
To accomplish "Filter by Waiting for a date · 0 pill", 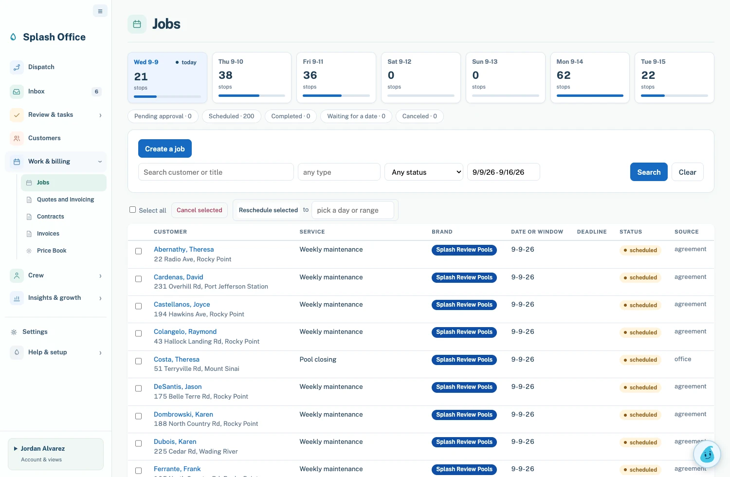I will 356,116.
